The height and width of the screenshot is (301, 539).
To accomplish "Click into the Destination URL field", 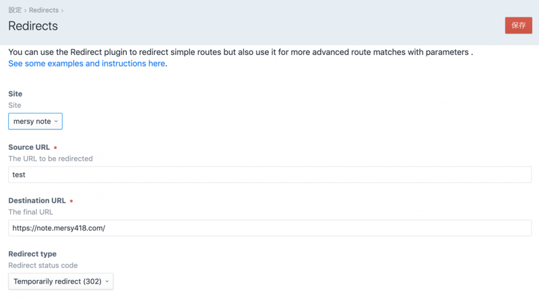I will pyautogui.click(x=269, y=228).
